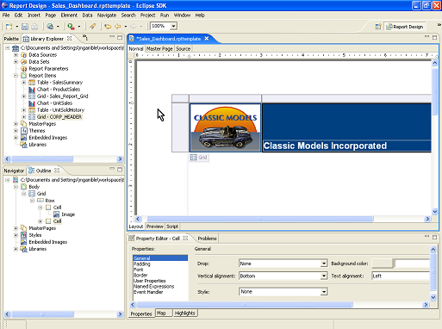The width and height of the screenshot is (442, 329).
Task: Click the Last Edit Location icon
Action: click(108, 27)
